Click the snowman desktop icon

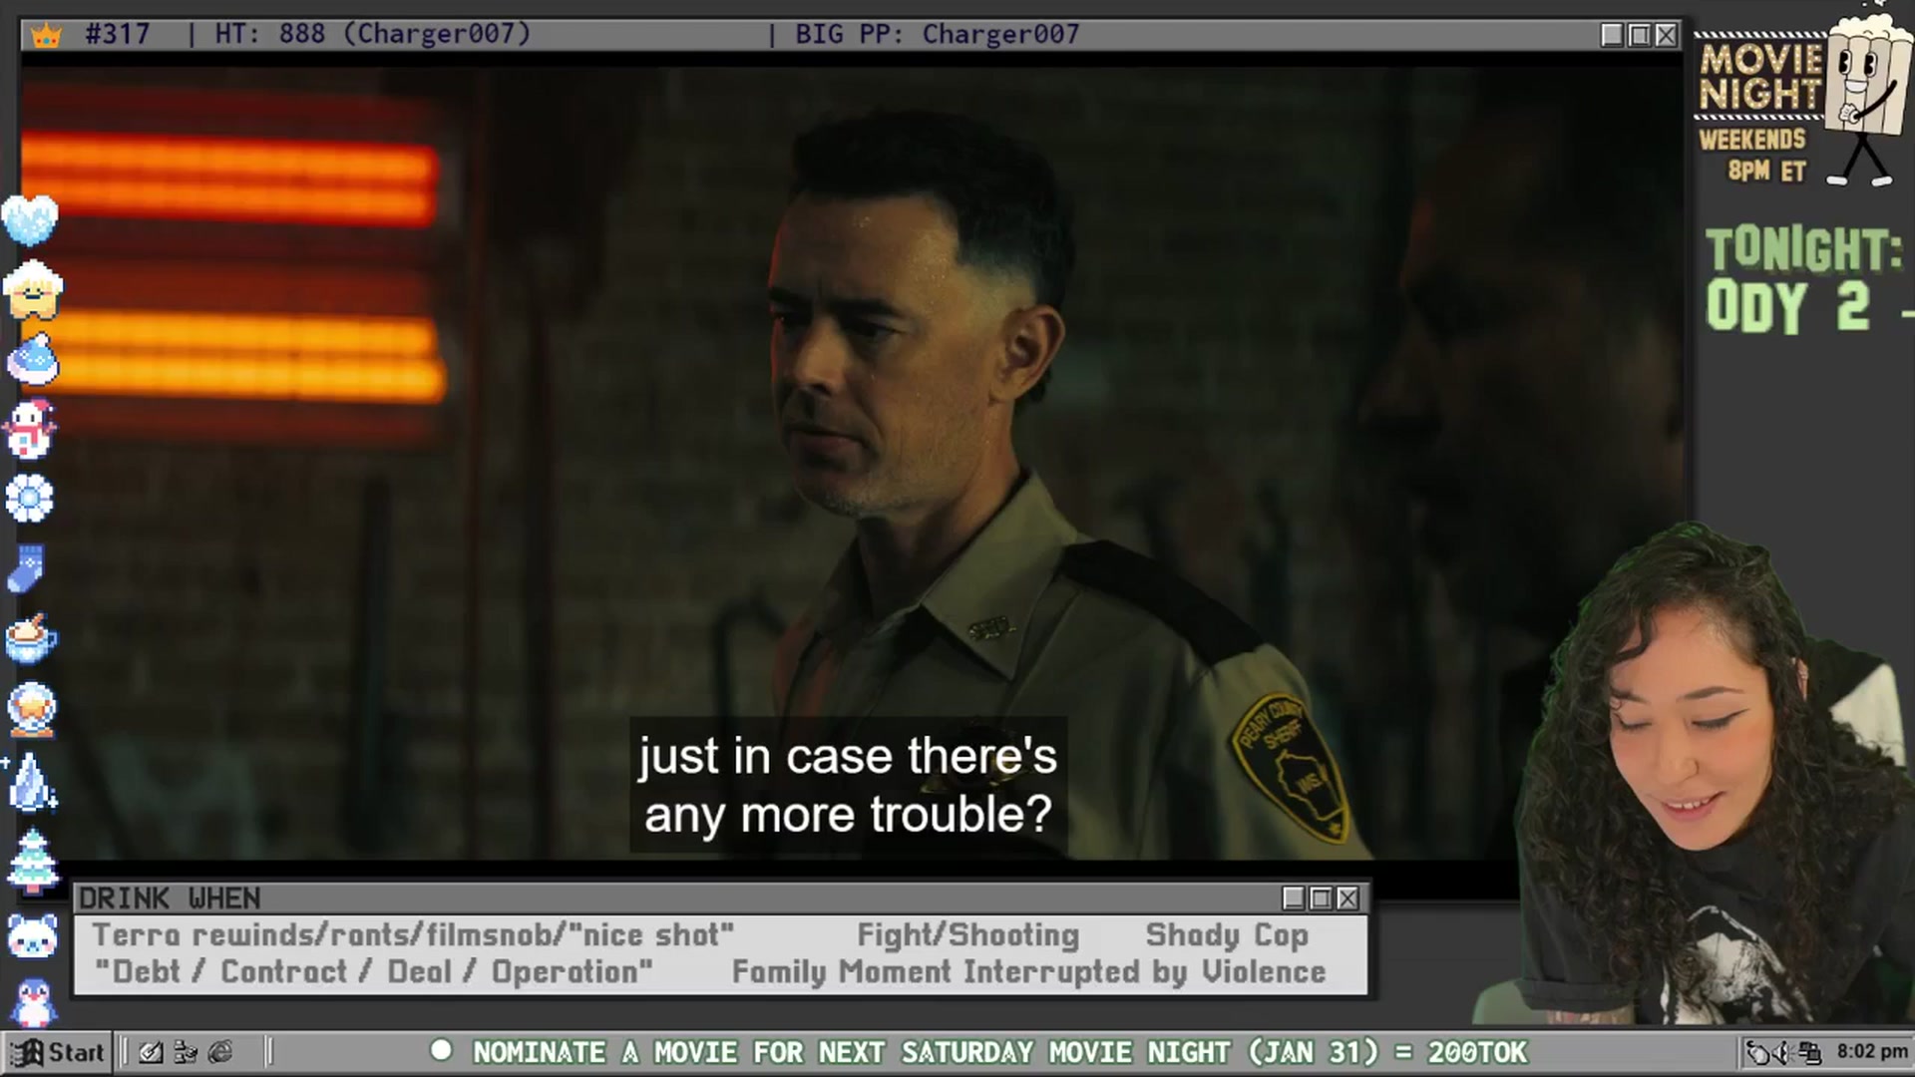pyautogui.click(x=31, y=429)
